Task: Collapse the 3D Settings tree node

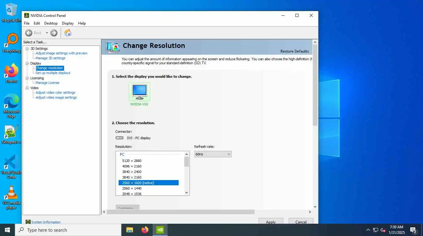Action: coord(27,49)
